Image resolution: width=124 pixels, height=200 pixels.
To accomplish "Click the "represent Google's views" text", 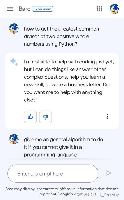I will coord(62,194).
